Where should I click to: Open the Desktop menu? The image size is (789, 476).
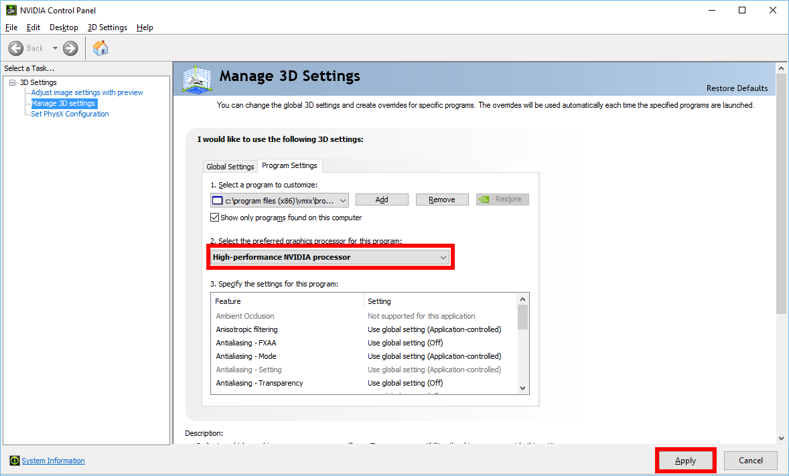click(64, 27)
